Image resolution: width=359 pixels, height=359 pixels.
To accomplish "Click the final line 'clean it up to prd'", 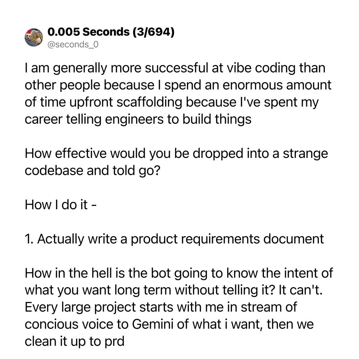I will point(75,342).
